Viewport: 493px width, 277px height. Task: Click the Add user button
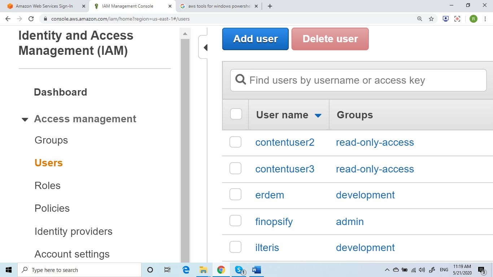point(255,39)
